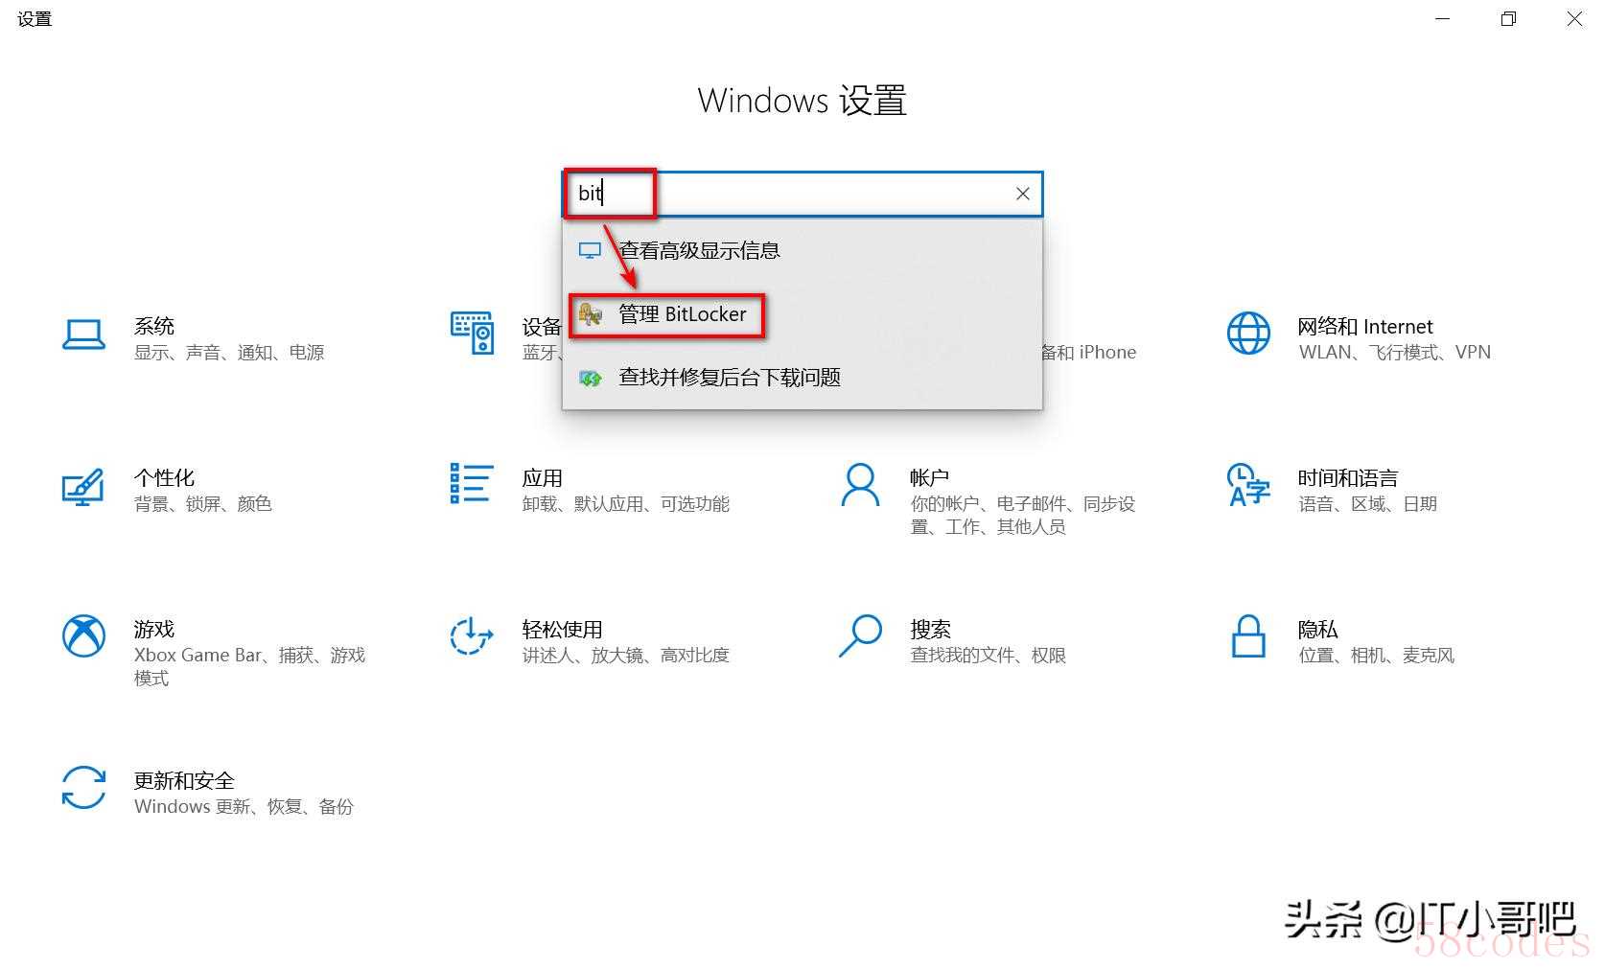Screen dimensions: 1605x969
Task: Open the 游戏 Xbox icon
Action: point(83,636)
